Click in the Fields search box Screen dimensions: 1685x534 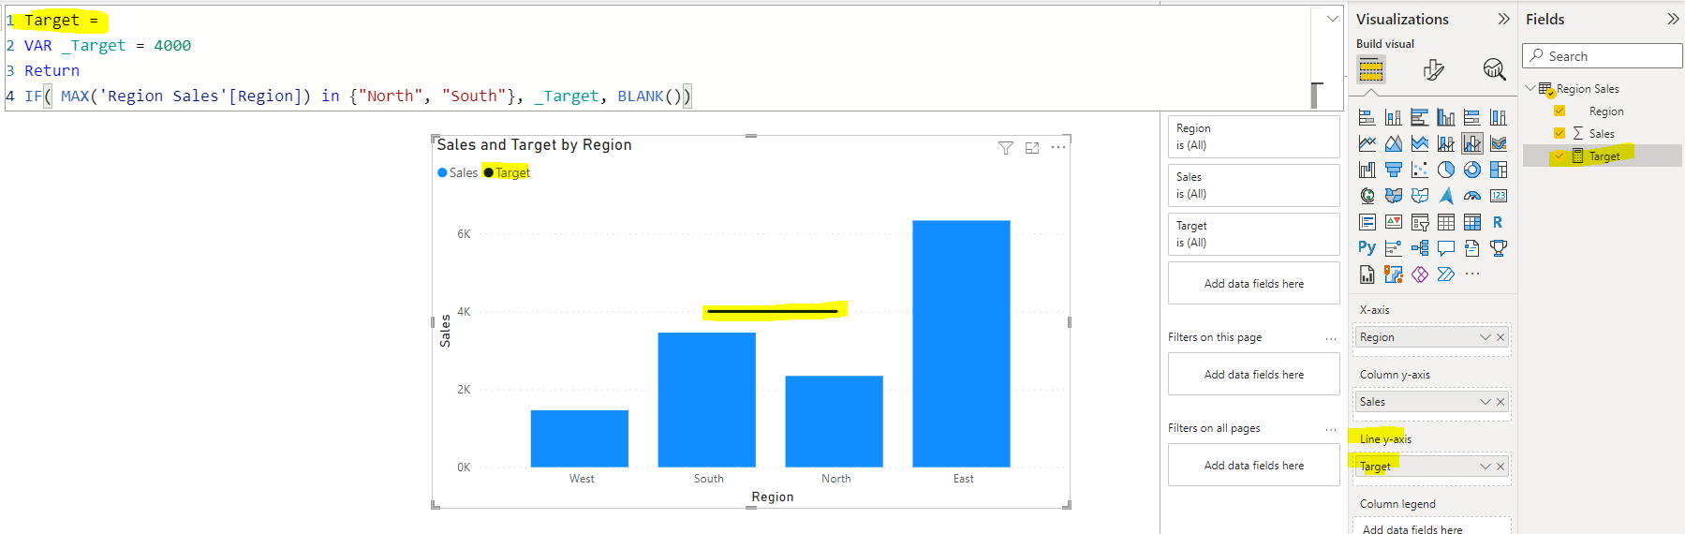[1603, 56]
